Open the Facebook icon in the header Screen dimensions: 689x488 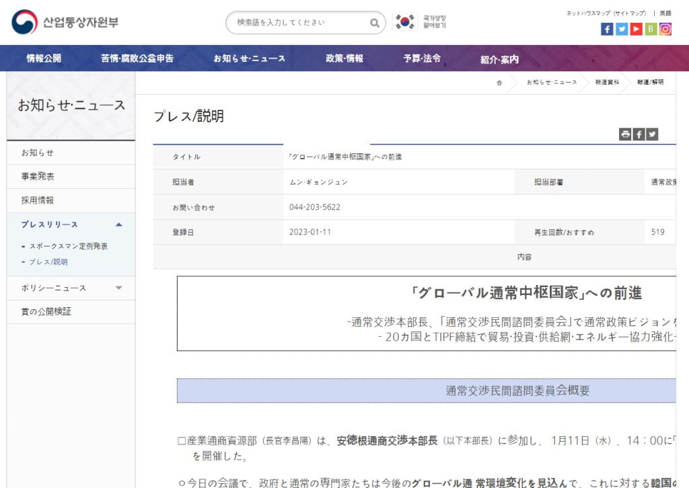coord(607,29)
